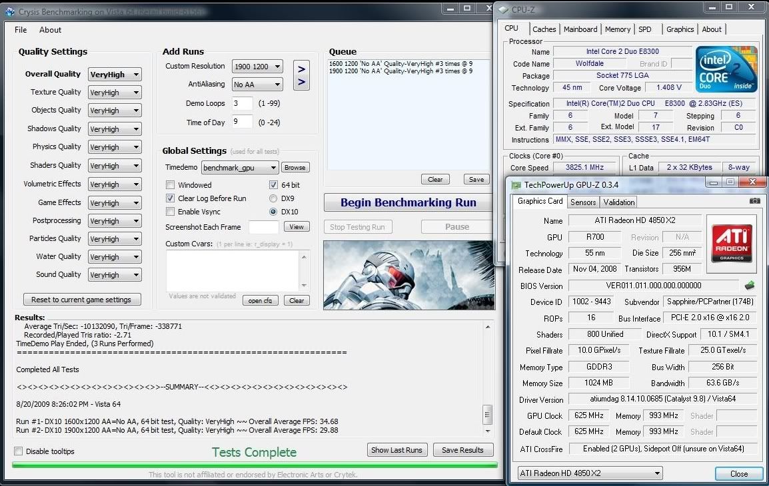Click the Custom Cvars text area
769x486 pixels.
[233, 271]
